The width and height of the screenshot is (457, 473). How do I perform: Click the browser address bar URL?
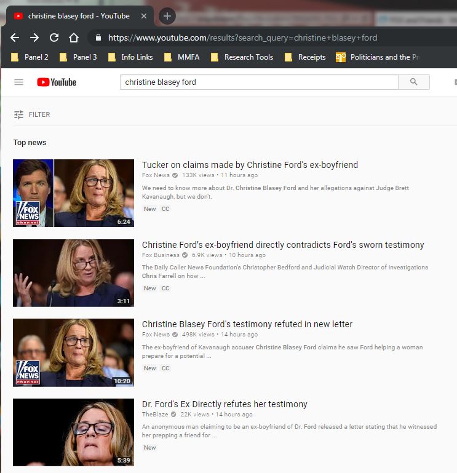tap(242, 38)
